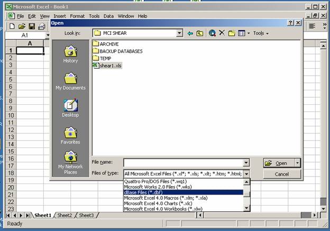Click the align icon in the Excel toolbar

tap(312, 26)
